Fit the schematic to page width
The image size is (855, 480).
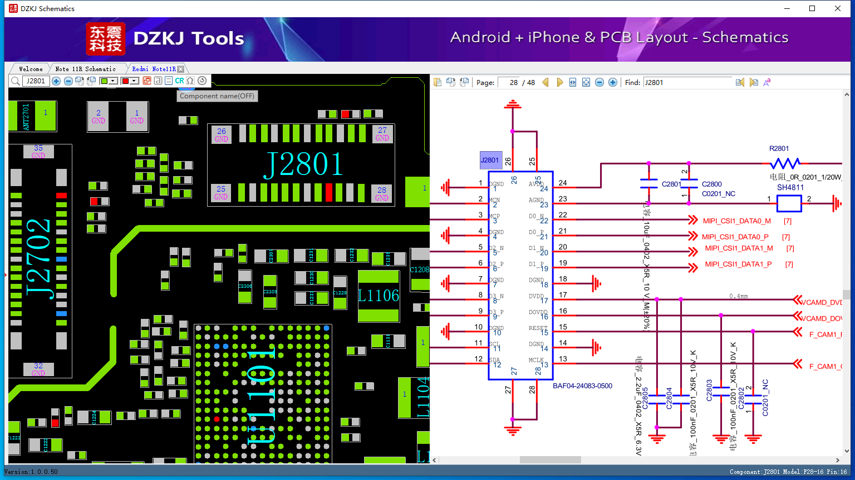pos(573,82)
